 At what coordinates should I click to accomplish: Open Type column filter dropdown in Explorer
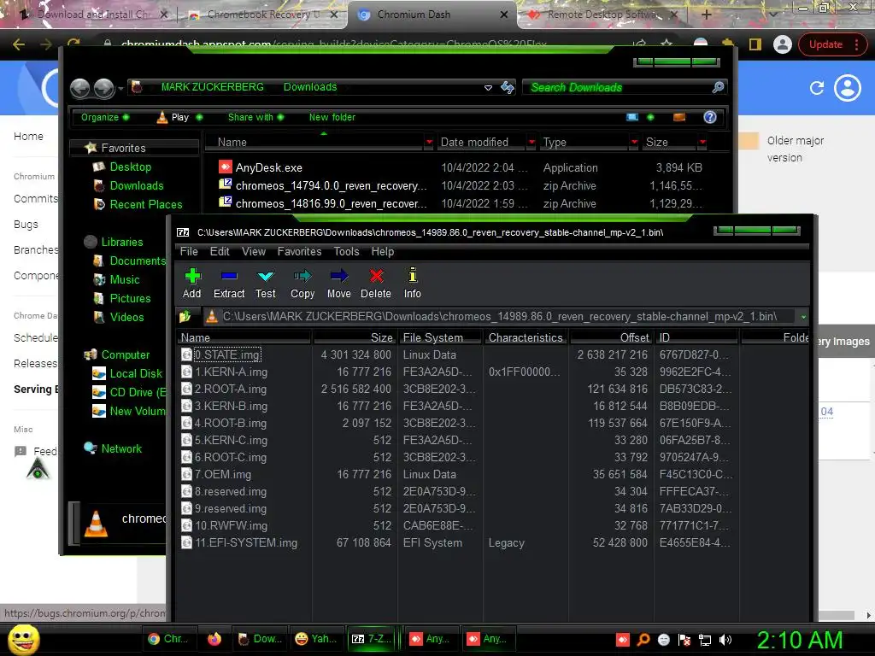(634, 143)
